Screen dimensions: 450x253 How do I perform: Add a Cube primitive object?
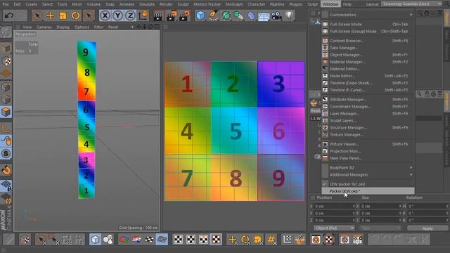point(200,15)
